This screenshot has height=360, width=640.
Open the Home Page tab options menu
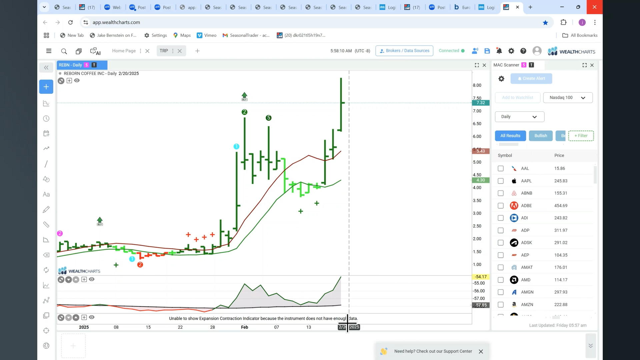tap(140, 51)
